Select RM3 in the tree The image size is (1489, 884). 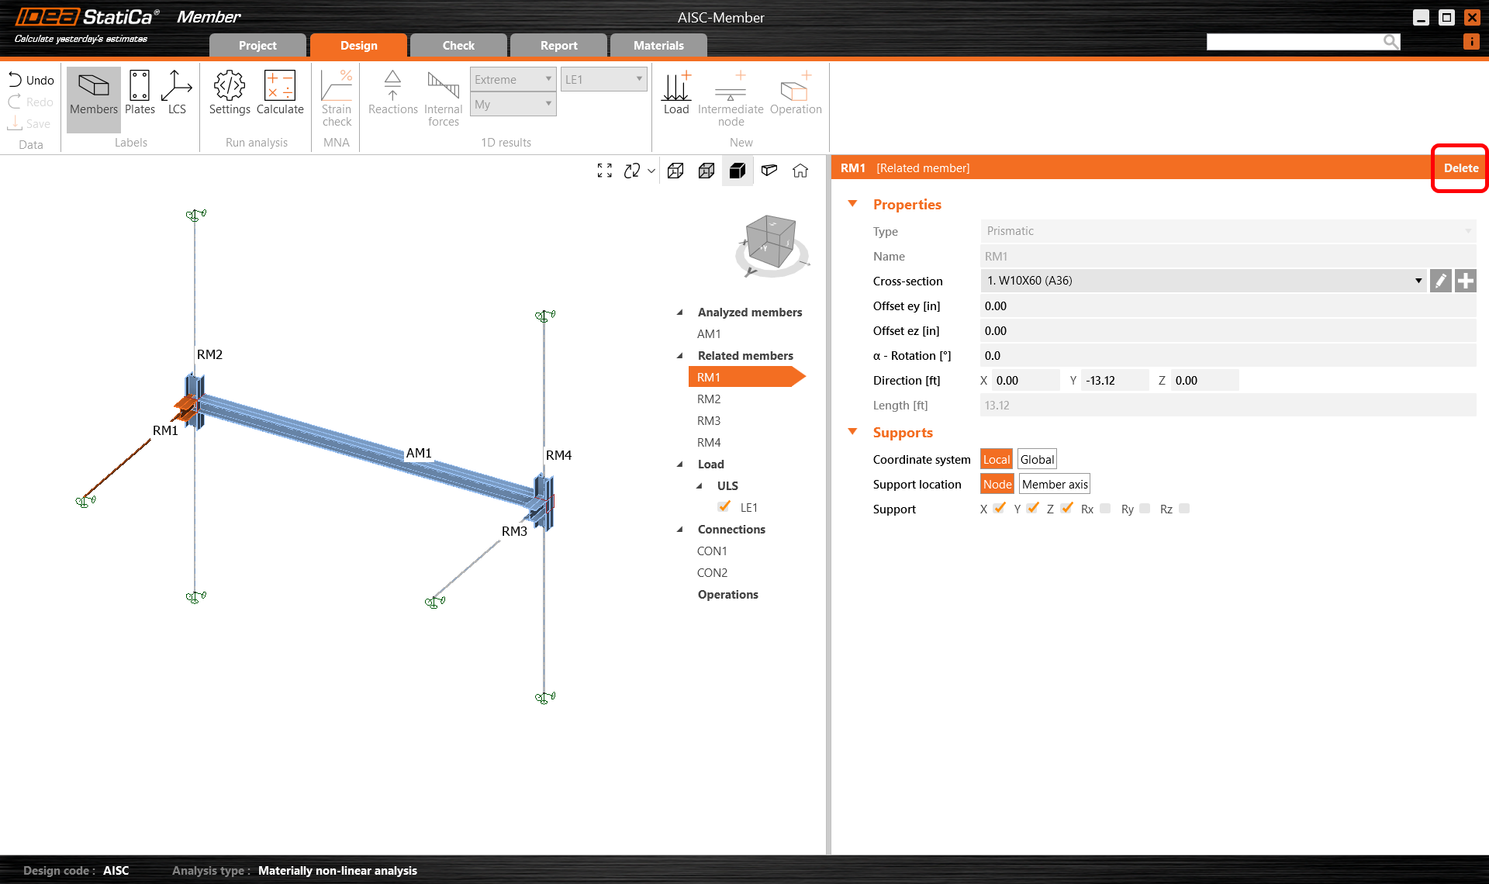click(x=708, y=420)
